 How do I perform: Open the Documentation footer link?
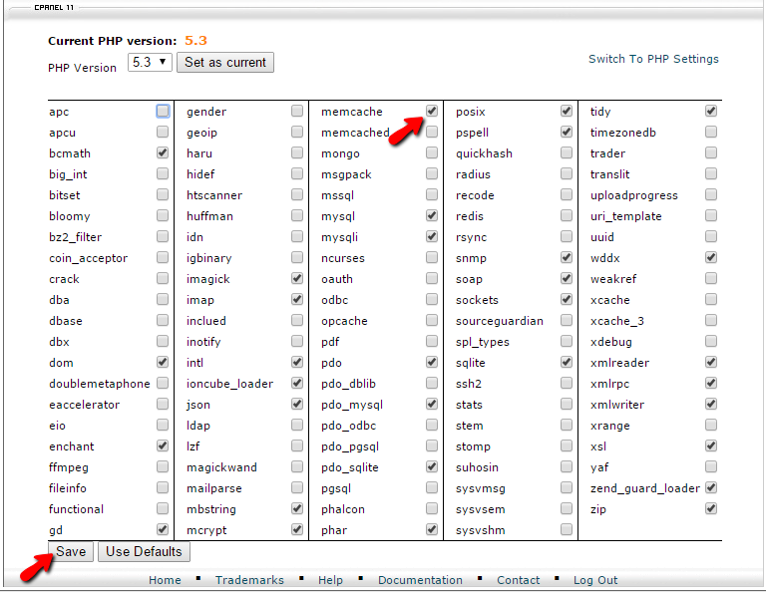click(420, 580)
